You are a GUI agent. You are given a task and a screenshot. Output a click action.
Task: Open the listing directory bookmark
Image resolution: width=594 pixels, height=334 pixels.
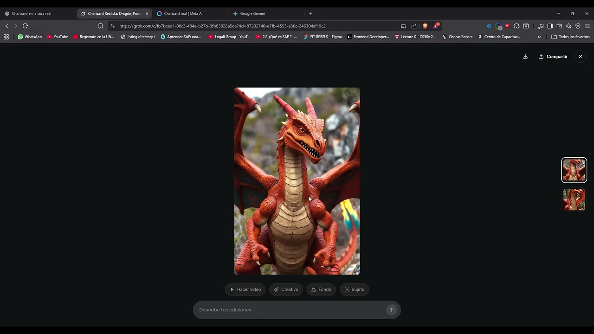click(138, 37)
